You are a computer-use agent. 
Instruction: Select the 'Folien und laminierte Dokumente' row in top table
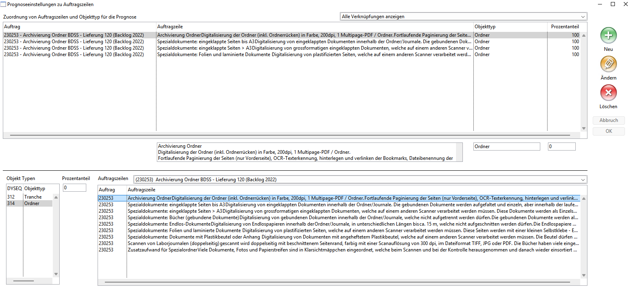pos(314,54)
